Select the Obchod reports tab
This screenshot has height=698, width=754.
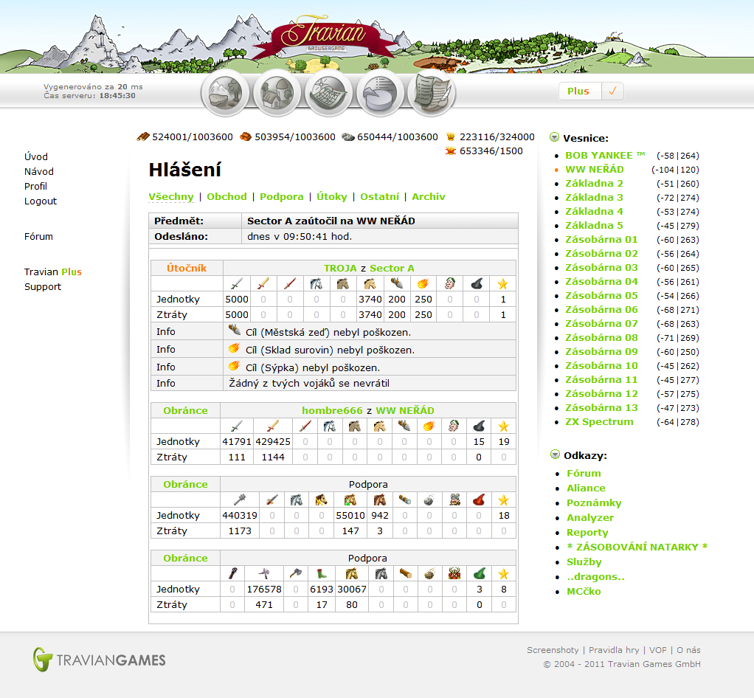pos(226,197)
